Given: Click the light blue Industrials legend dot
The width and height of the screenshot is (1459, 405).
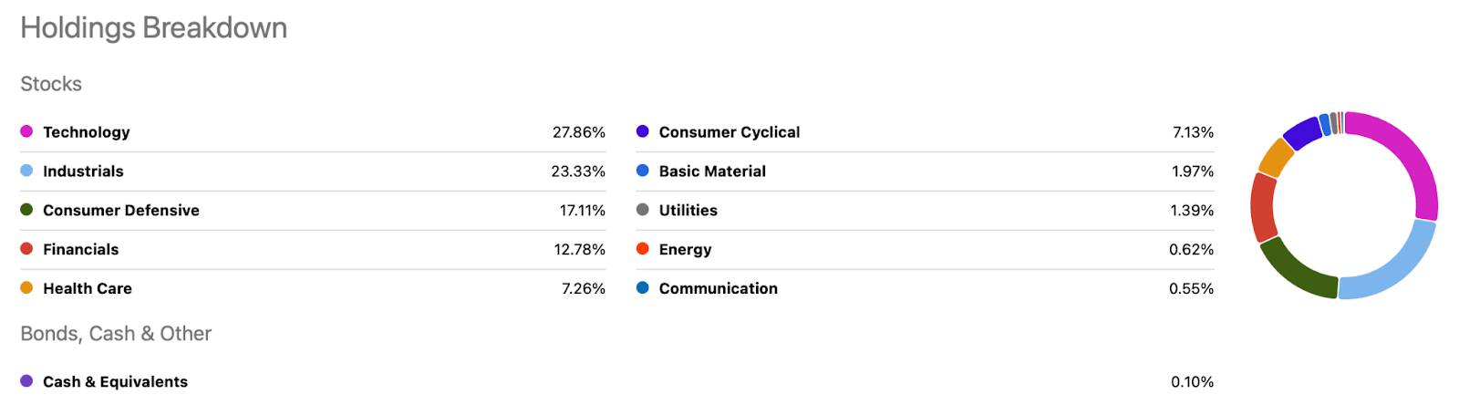Looking at the screenshot, I should point(26,171).
